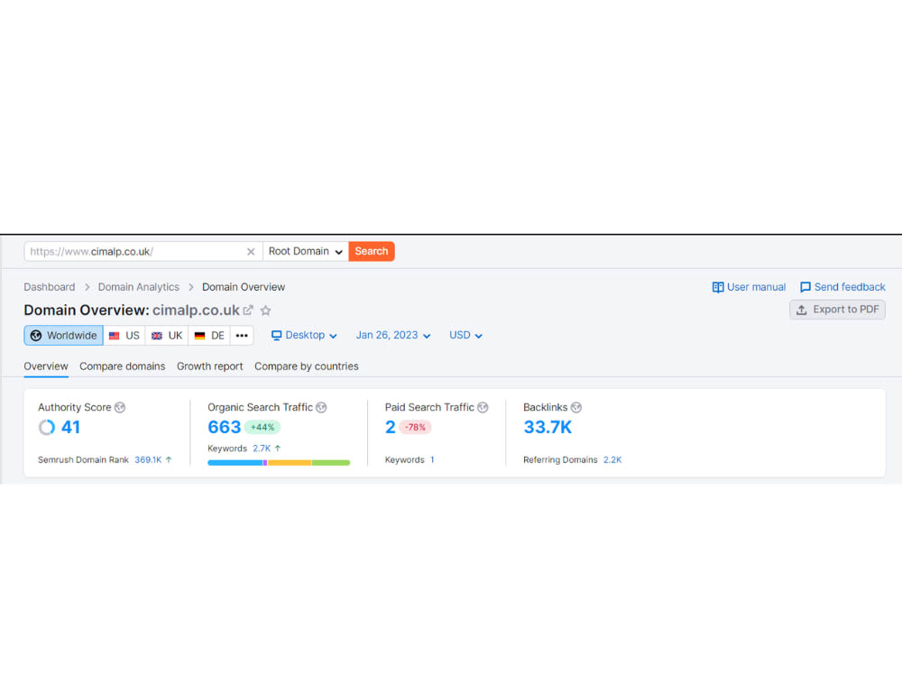Click the orange Search button

coord(372,252)
